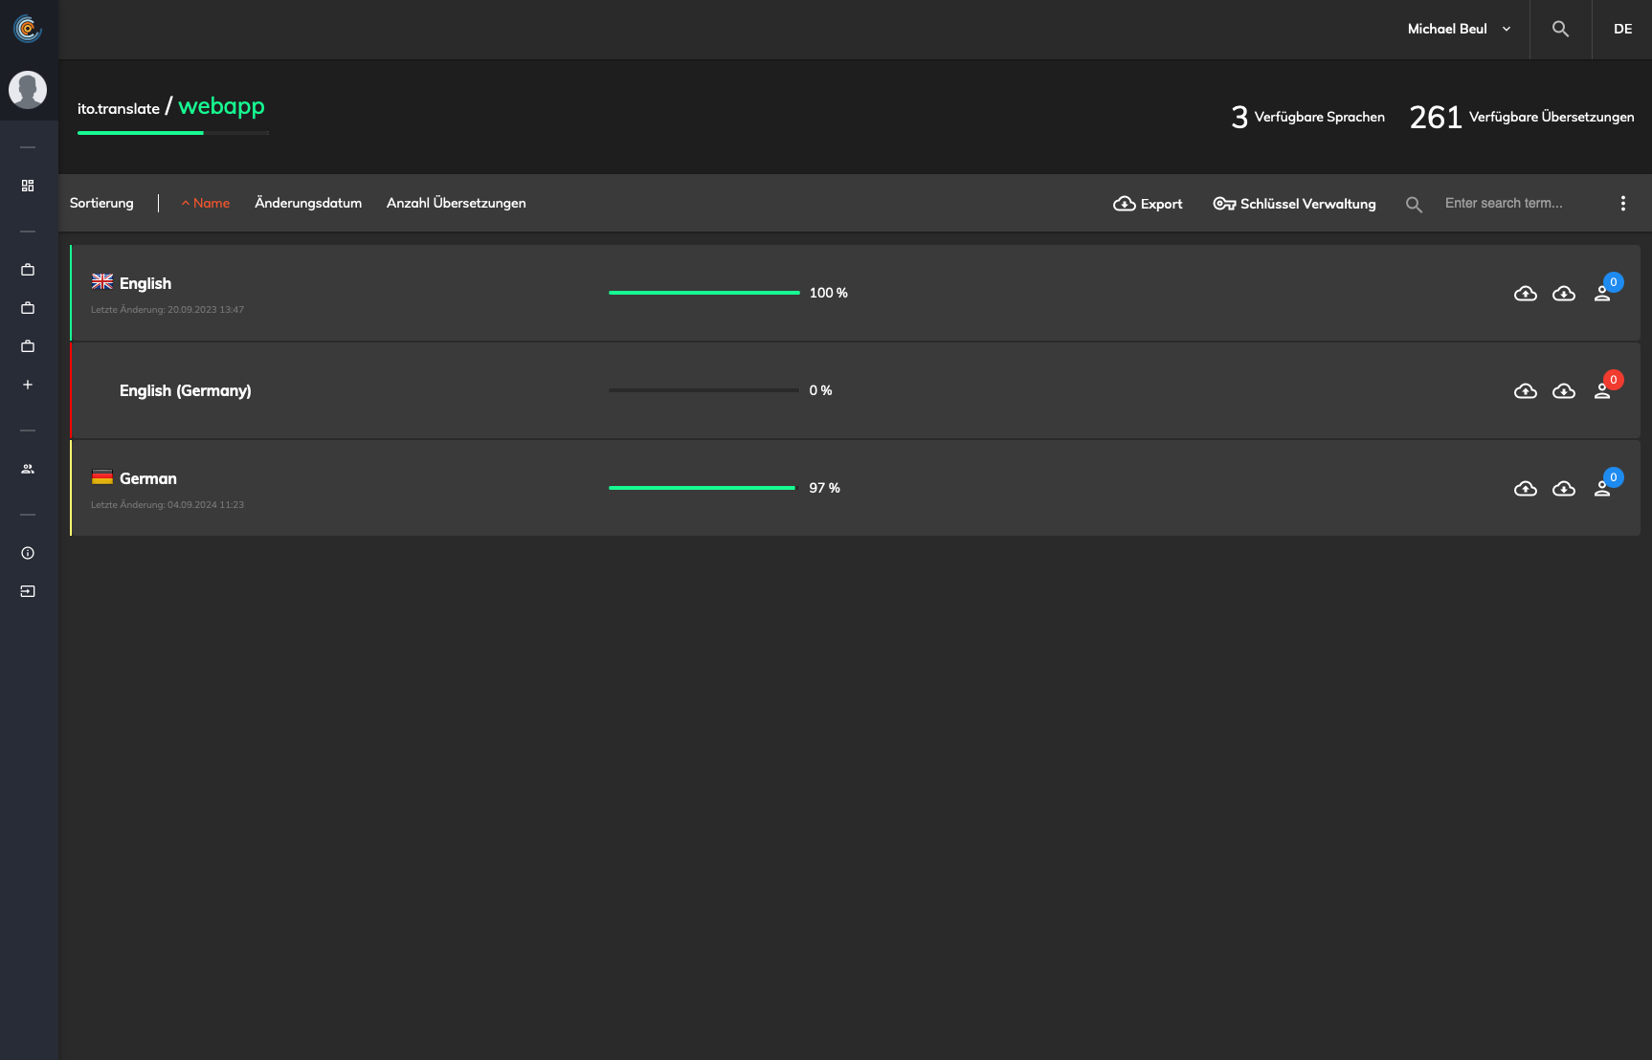Click the 'Letzte Änderung: 20.09.2023 13:47' text
The image size is (1652, 1060).
[167, 310]
